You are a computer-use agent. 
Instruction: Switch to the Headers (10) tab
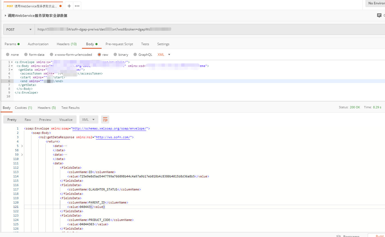(66, 44)
